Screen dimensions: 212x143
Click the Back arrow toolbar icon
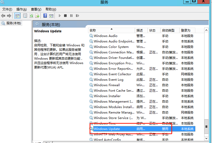click(x=3, y=16)
